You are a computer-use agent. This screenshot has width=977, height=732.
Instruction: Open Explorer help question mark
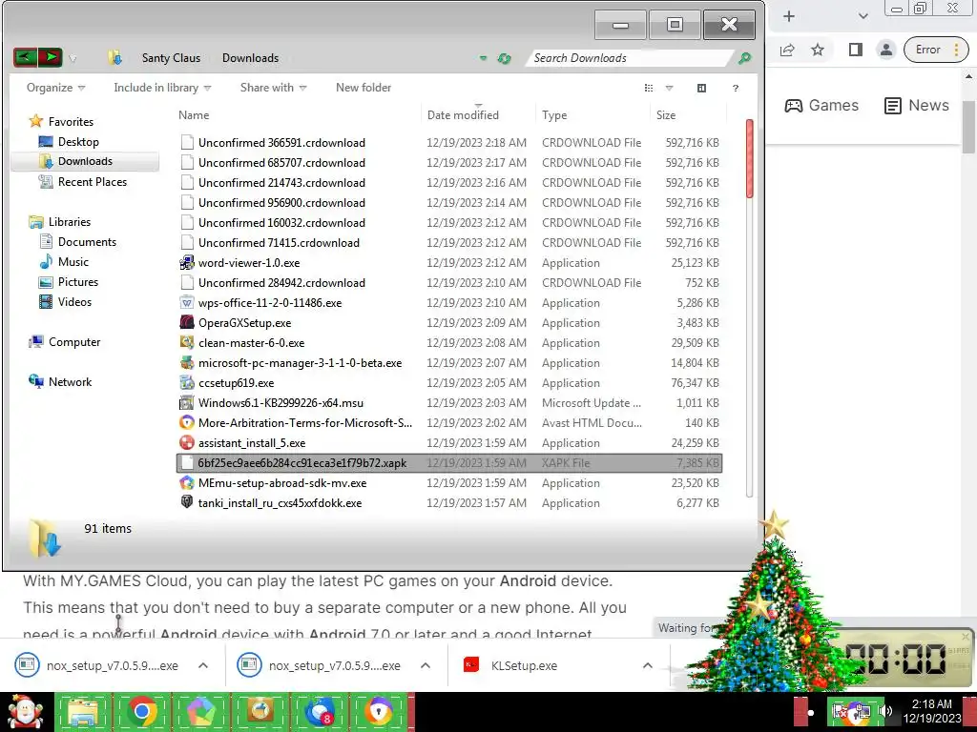pyautogui.click(x=736, y=88)
